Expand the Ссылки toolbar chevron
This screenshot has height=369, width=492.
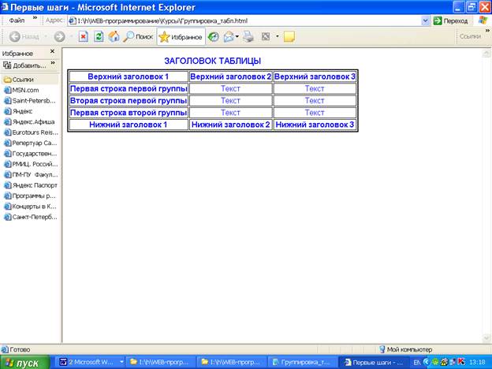pos(487,31)
